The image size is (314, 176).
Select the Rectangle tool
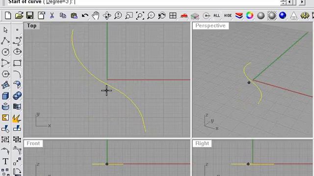coord(17,63)
